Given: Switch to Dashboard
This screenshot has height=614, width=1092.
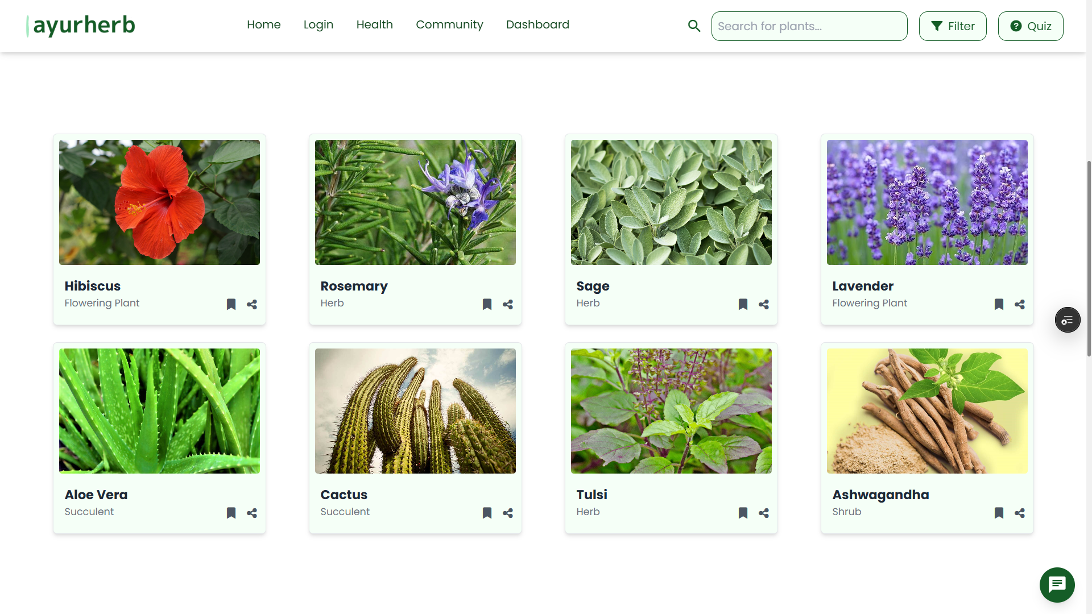Looking at the screenshot, I should 537,24.
